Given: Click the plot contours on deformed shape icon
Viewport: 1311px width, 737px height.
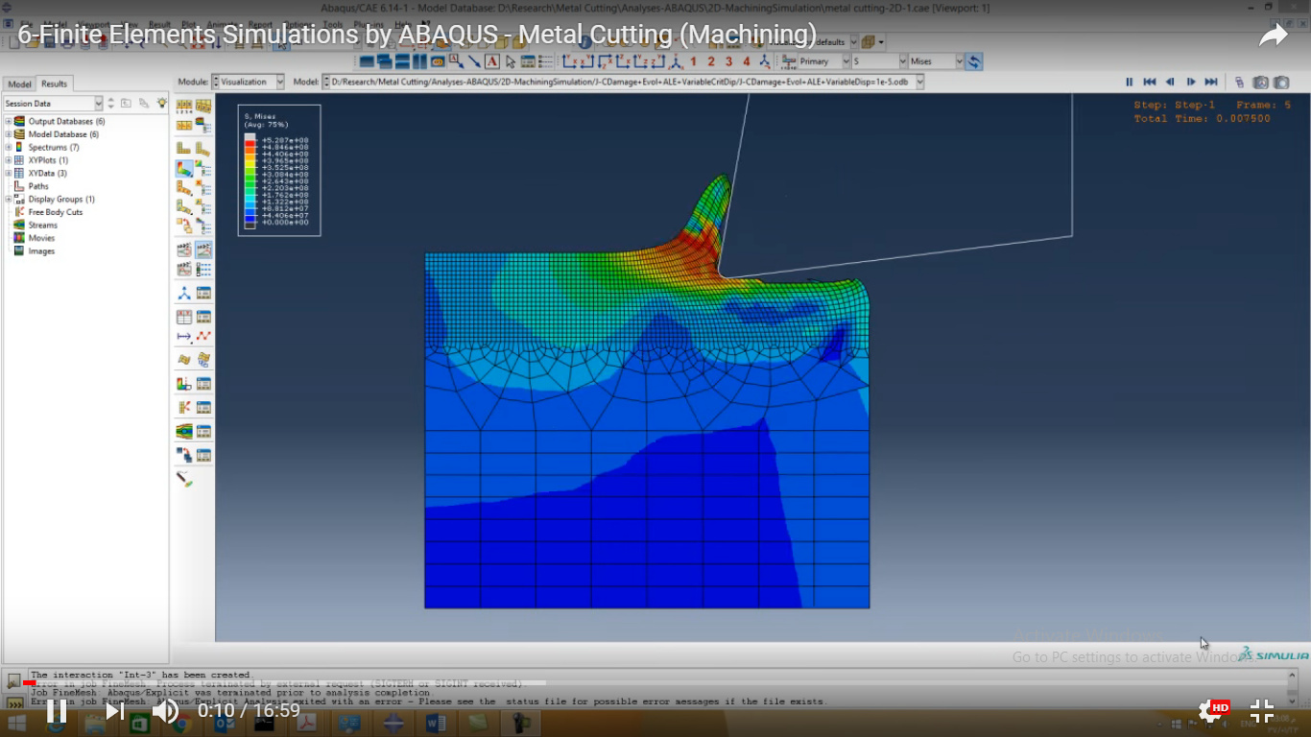Looking at the screenshot, I should click(183, 169).
